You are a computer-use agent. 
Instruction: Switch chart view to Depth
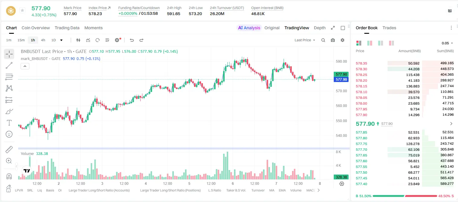coord(320,28)
